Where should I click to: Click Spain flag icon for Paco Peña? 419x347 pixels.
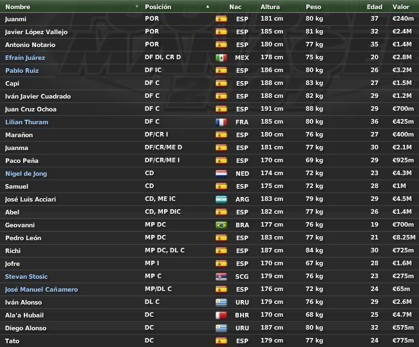[221, 161]
